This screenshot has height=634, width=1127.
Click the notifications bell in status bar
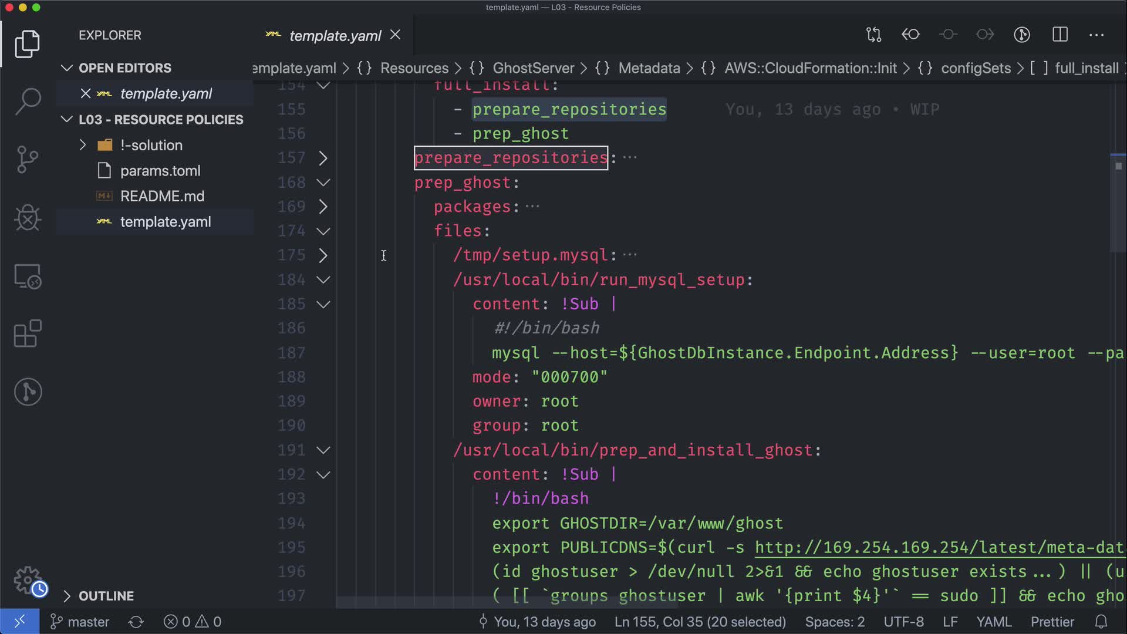(1101, 622)
